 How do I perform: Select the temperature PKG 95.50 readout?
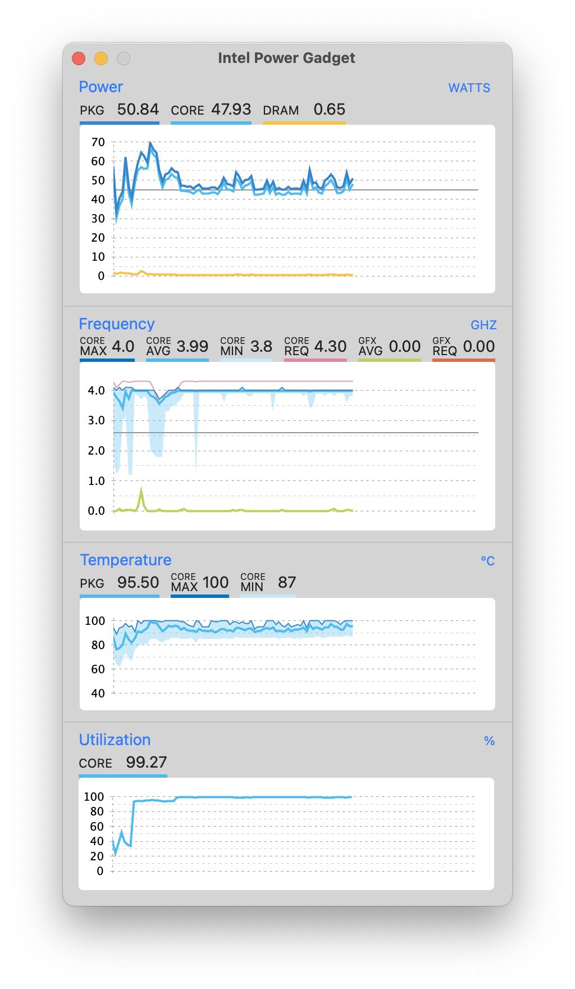click(119, 583)
